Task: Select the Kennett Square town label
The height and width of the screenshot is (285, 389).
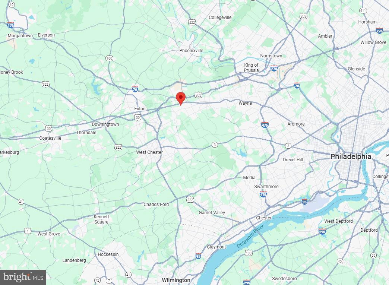Action: pyautogui.click(x=101, y=219)
